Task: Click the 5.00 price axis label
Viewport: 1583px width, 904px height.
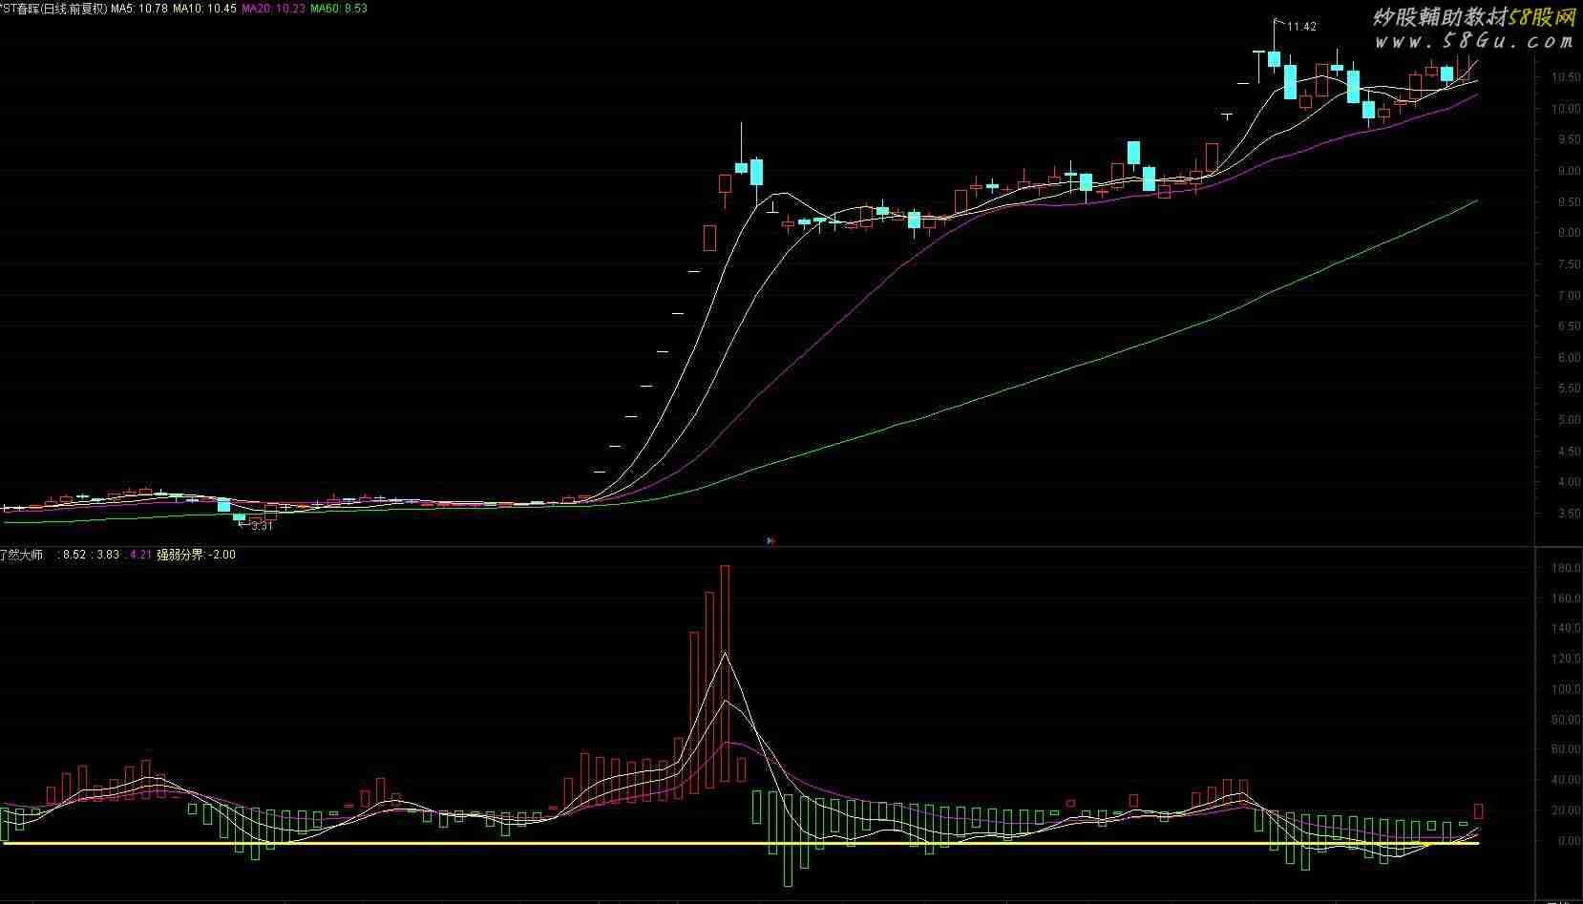Action: tap(1569, 420)
